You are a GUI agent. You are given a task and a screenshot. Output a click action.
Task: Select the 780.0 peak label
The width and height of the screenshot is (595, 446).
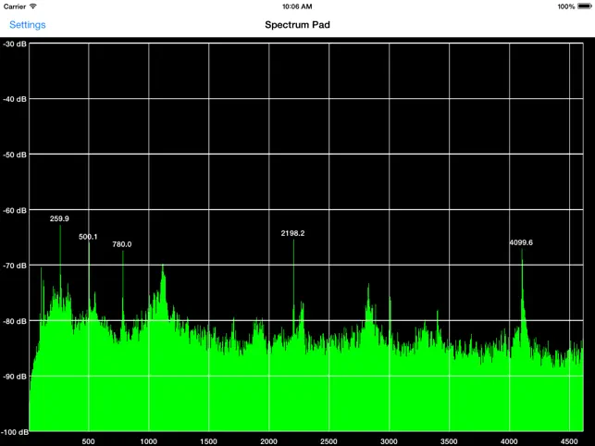[x=122, y=244]
